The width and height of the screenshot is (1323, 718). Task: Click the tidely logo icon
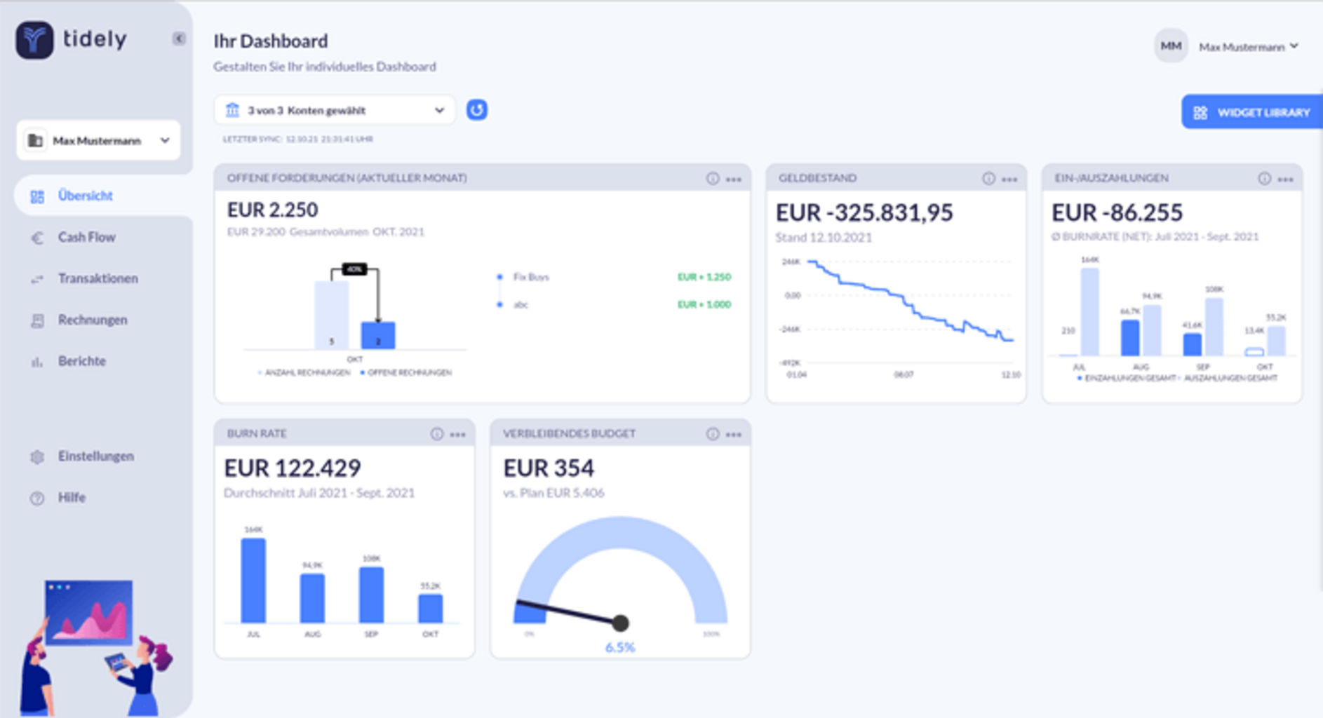pyautogui.click(x=35, y=40)
